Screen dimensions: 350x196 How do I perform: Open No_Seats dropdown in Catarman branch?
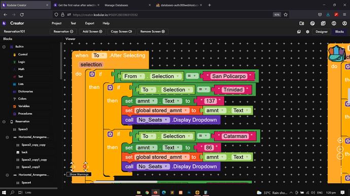coord(153,167)
